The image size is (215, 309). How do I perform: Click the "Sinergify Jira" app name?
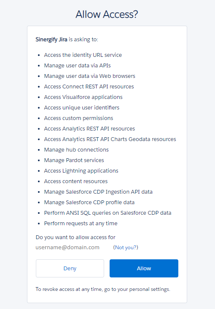pyautogui.click(x=51, y=40)
